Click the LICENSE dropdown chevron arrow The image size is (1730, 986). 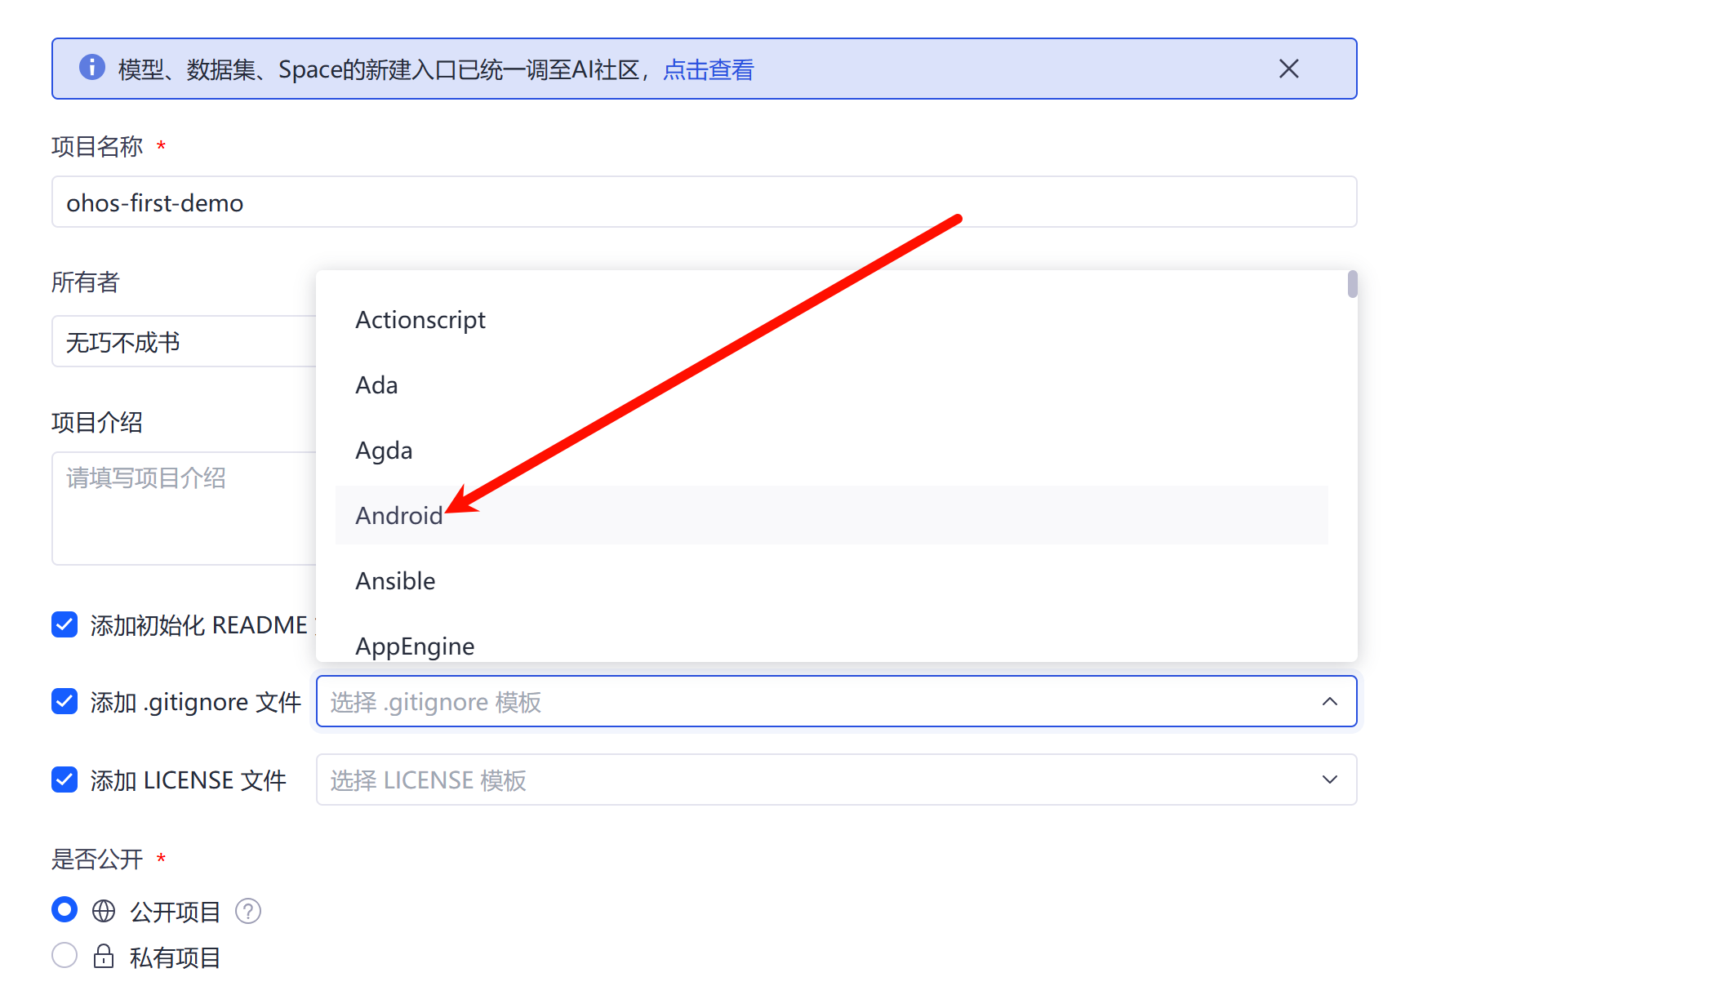click(1329, 779)
